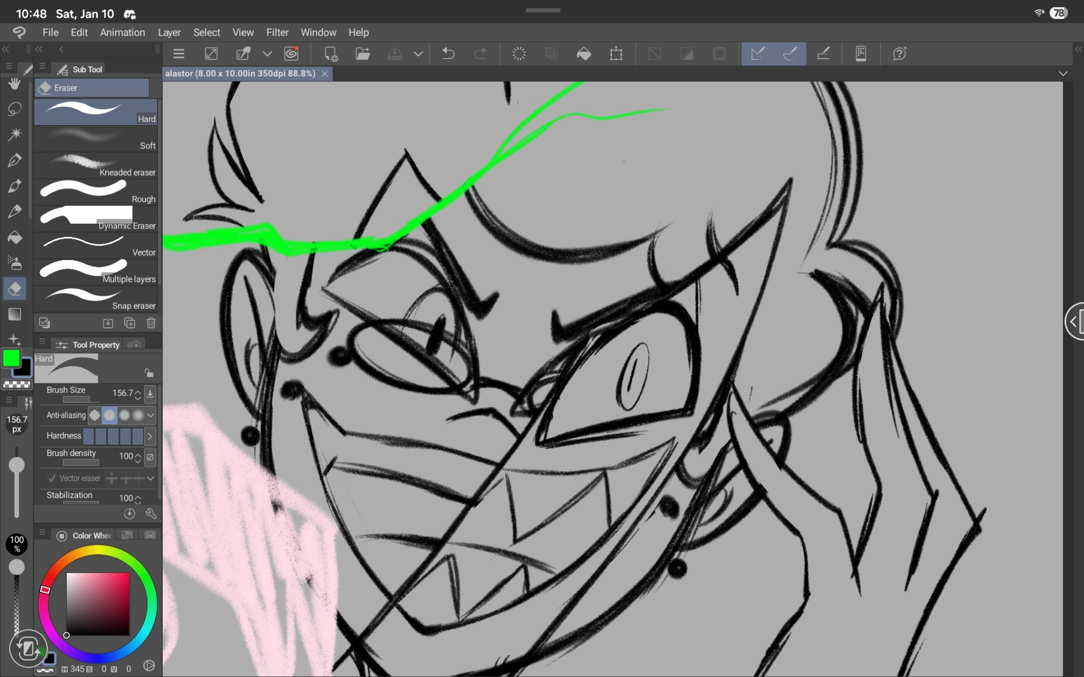Image resolution: width=1084 pixels, height=677 pixels.
Task: Delete sub tool with trash icon
Action: point(151,323)
